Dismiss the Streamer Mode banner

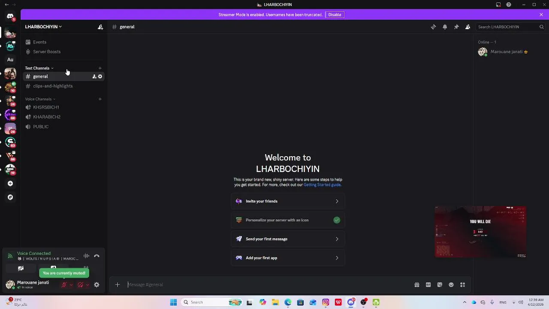click(x=541, y=15)
